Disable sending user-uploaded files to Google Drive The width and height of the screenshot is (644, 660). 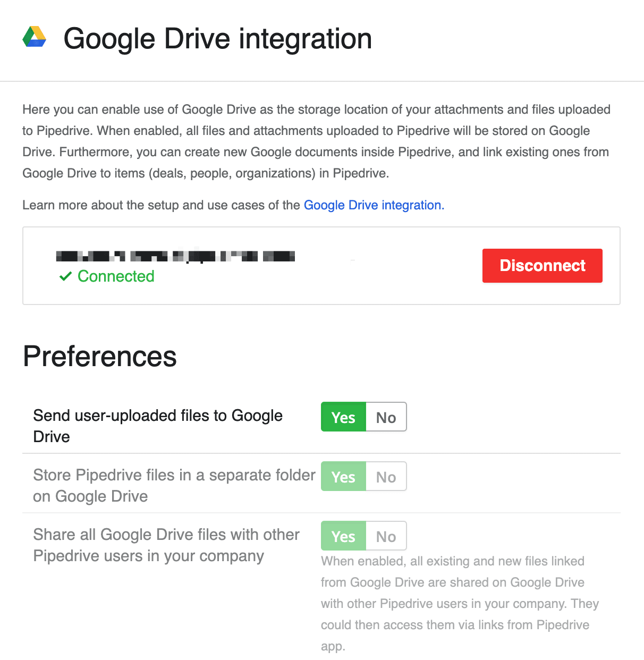tap(386, 417)
